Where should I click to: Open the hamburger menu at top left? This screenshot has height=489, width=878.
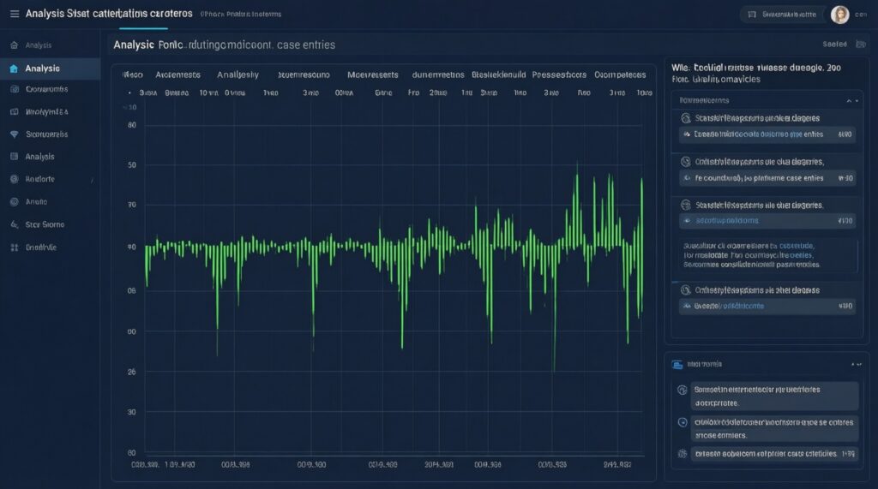(14, 14)
